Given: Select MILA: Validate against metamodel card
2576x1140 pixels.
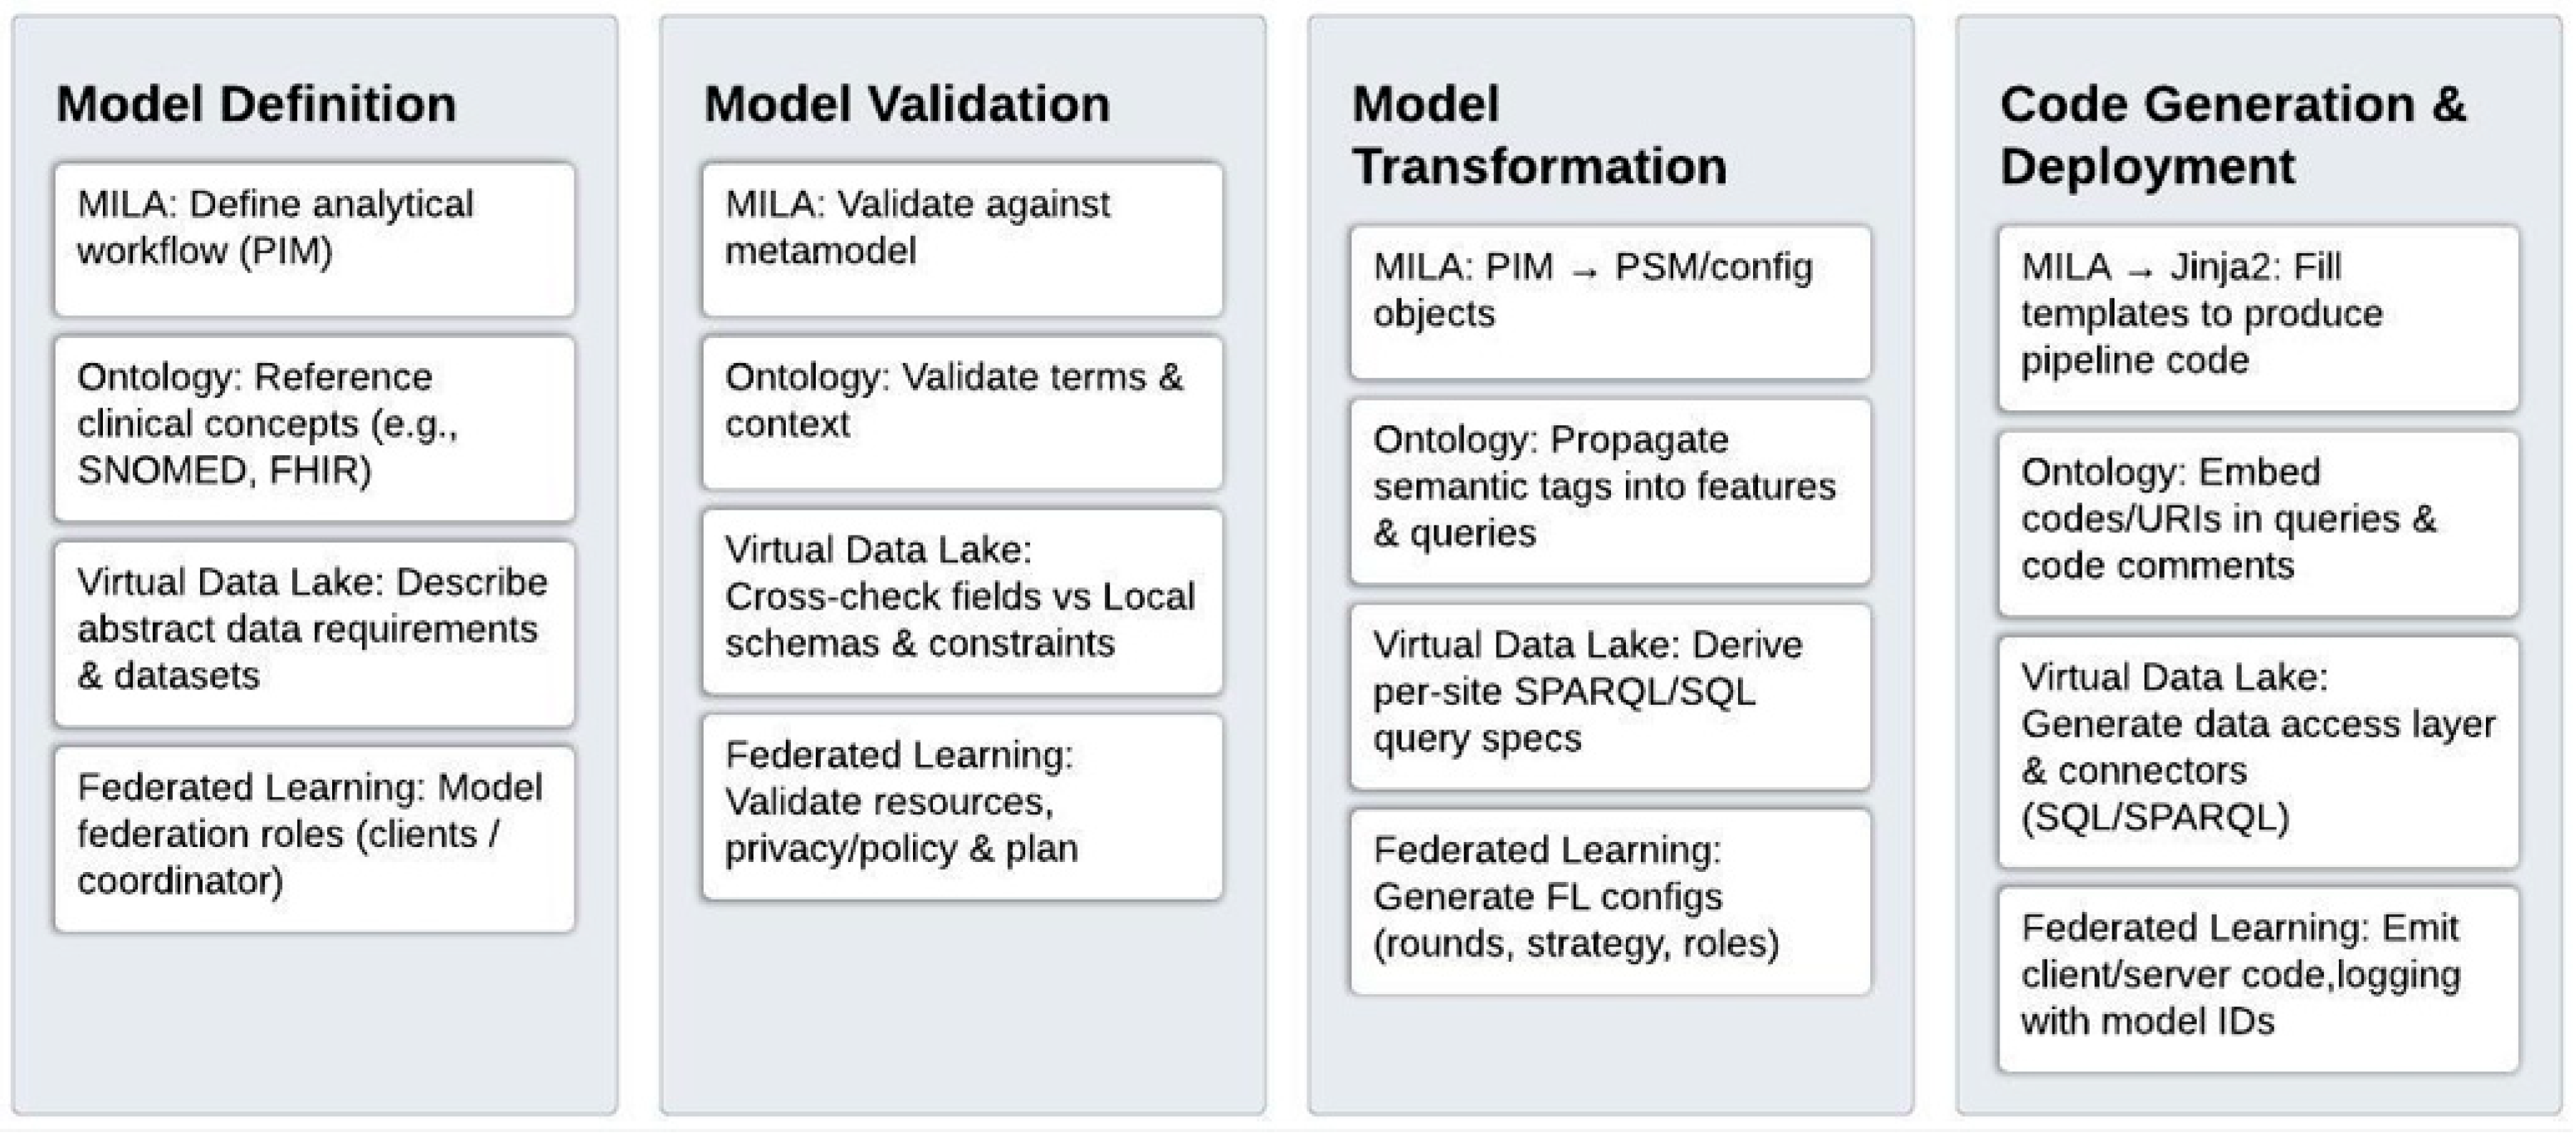Looking at the screenshot, I should click(962, 240).
